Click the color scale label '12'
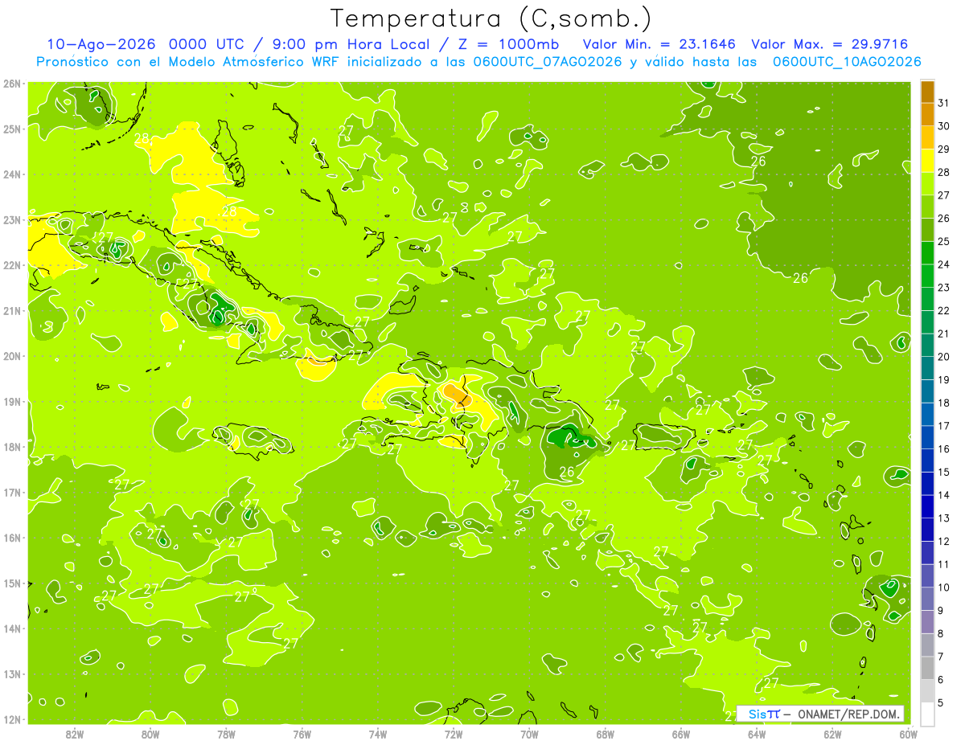 (943, 541)
